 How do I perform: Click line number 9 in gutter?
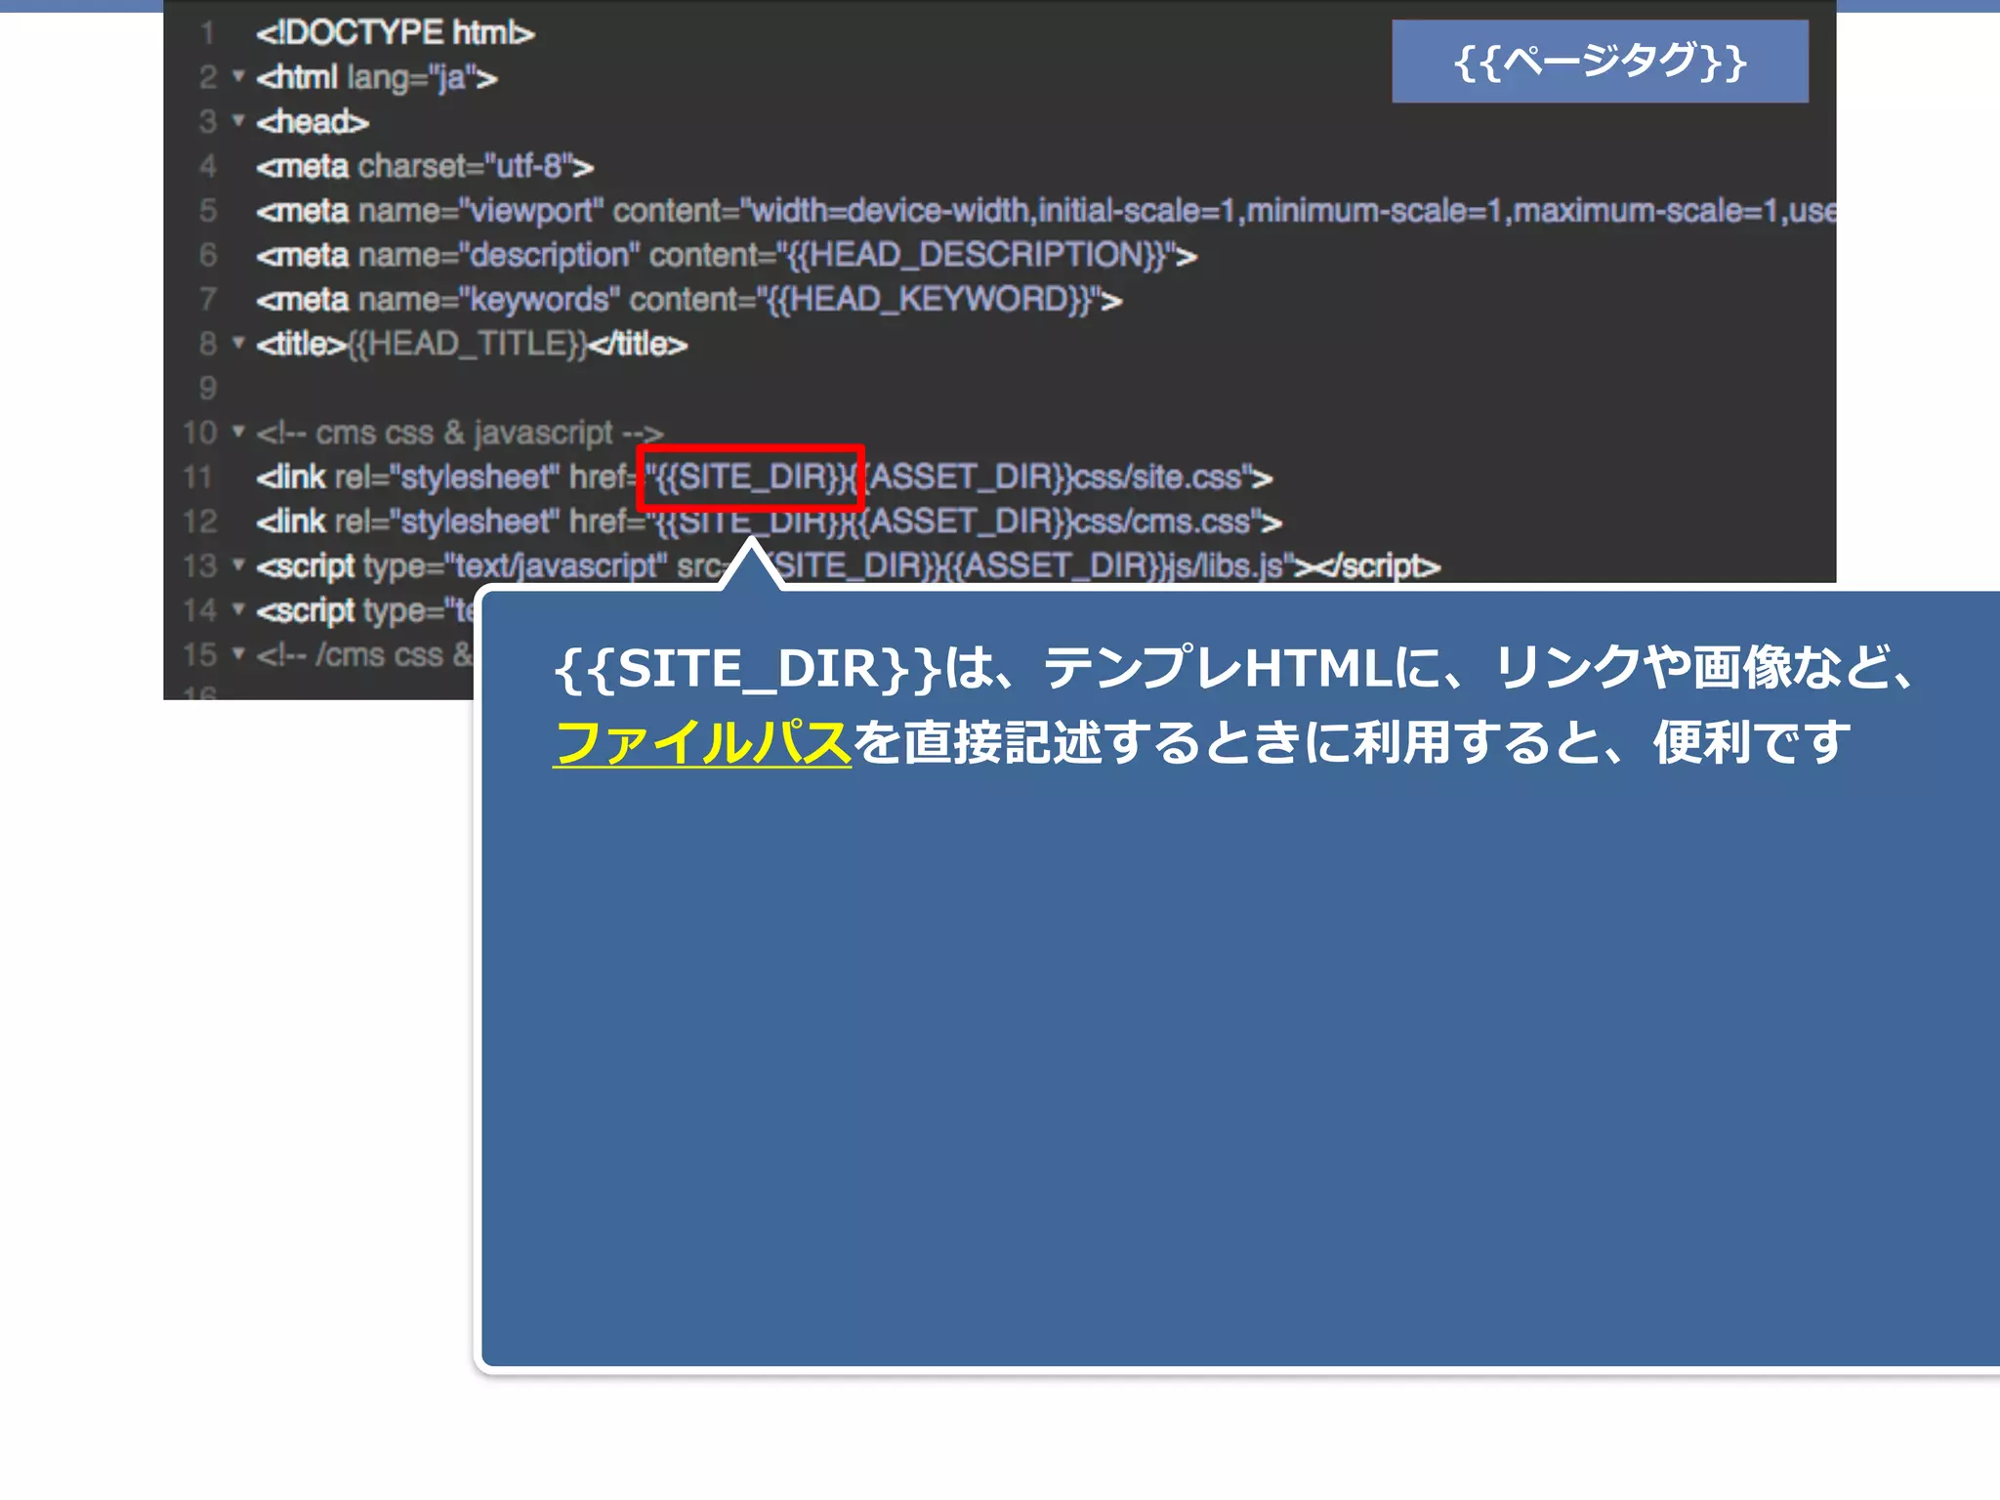point(207,389)
